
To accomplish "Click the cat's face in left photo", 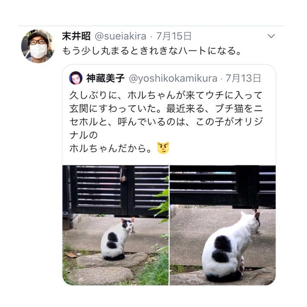I will [127, 225].
